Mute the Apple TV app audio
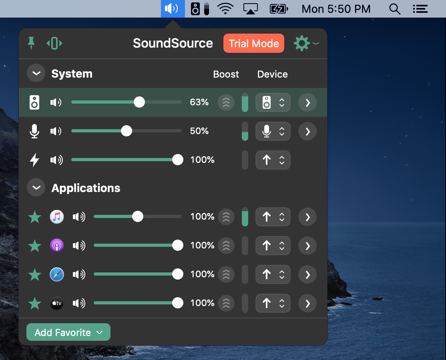Viewport: 446px width, 360px height. coord(79,304)
